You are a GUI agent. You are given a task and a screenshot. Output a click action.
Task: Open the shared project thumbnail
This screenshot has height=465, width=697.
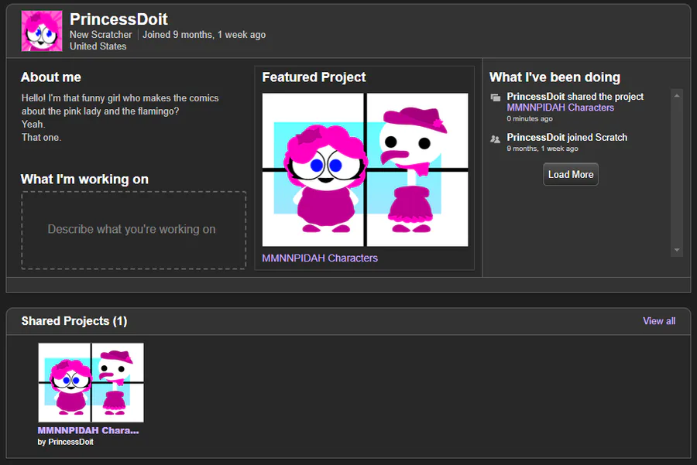(91, 382)
